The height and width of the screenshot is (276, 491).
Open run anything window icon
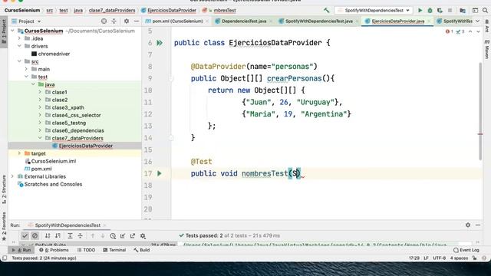pyautogui.click(x=475, y=10)
